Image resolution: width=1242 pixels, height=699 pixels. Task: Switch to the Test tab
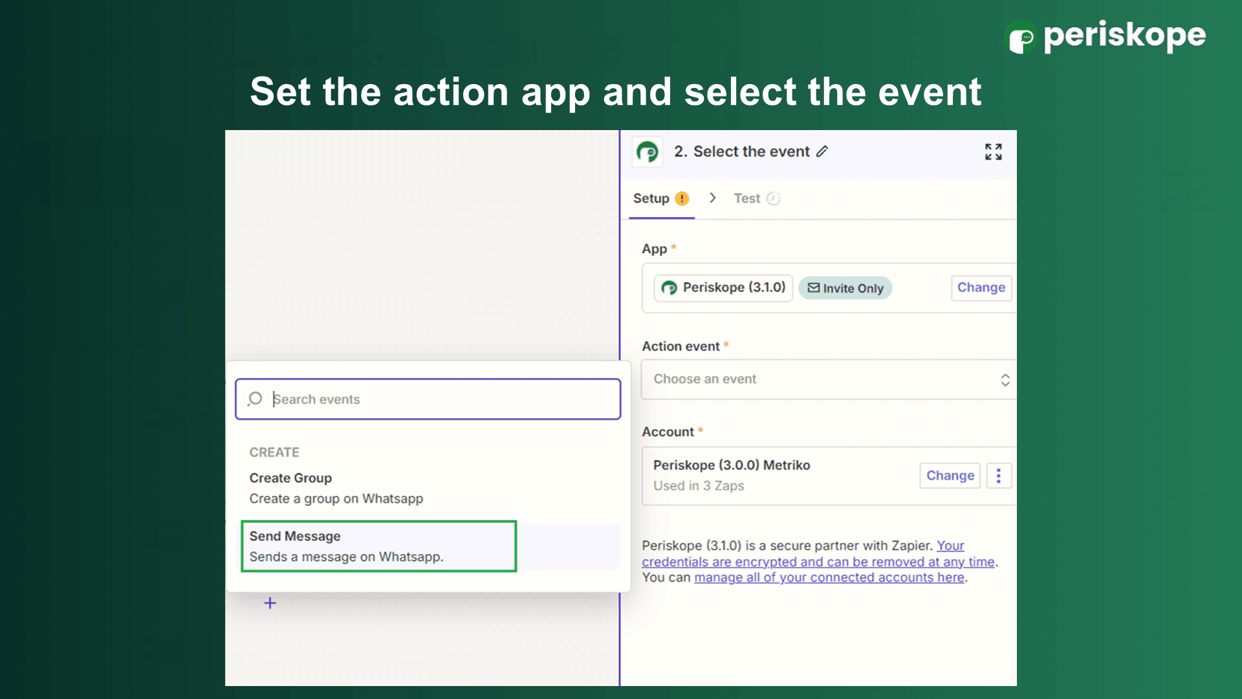tap(746, 199)
